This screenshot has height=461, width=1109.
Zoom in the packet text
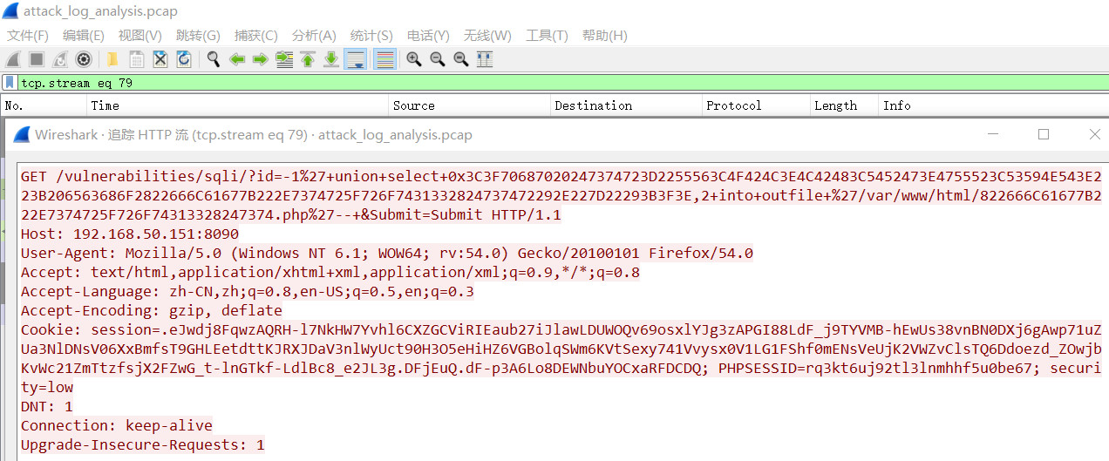[x=414, y=59]
